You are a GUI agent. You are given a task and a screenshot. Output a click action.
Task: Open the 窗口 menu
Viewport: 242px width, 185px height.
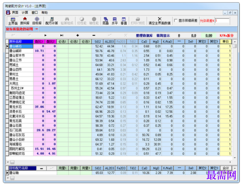pyautogui.click(x=34, y=13)
